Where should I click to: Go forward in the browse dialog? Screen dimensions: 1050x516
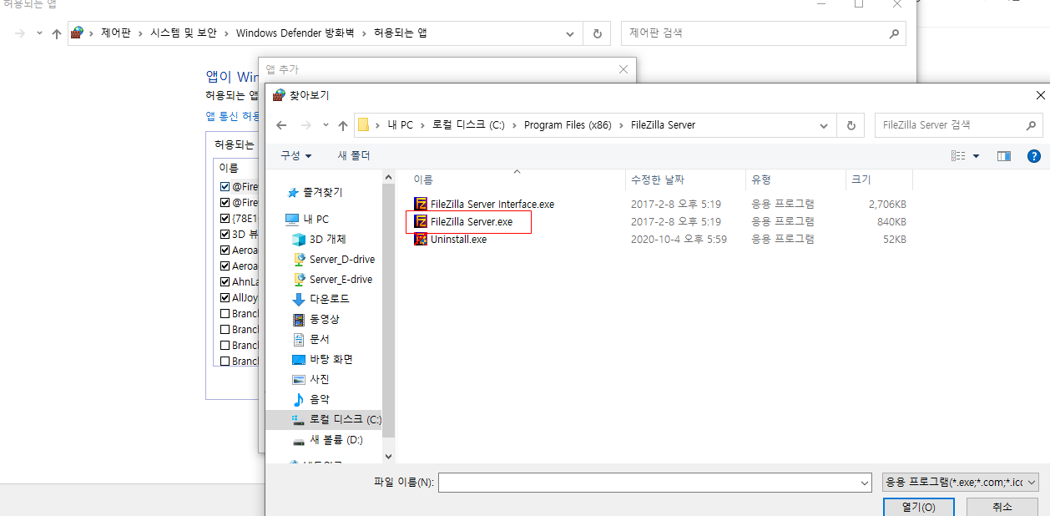[305, 125]
